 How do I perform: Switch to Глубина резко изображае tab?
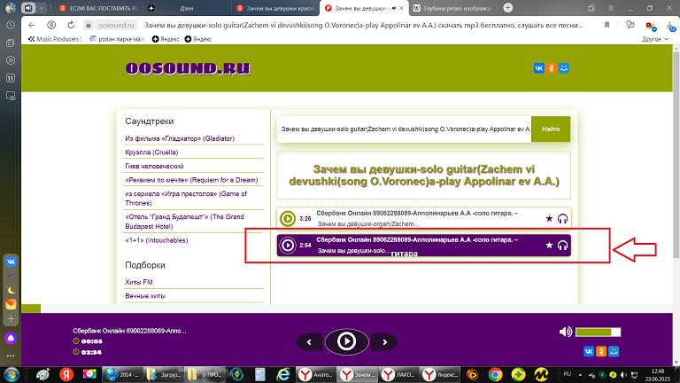coord(452,8)
